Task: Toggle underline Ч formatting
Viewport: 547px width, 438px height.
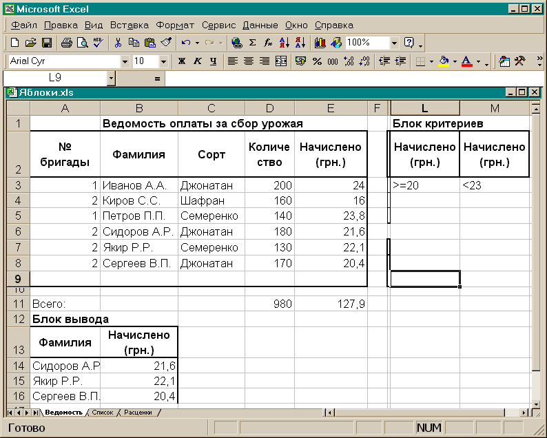Action: coord(214,61)
